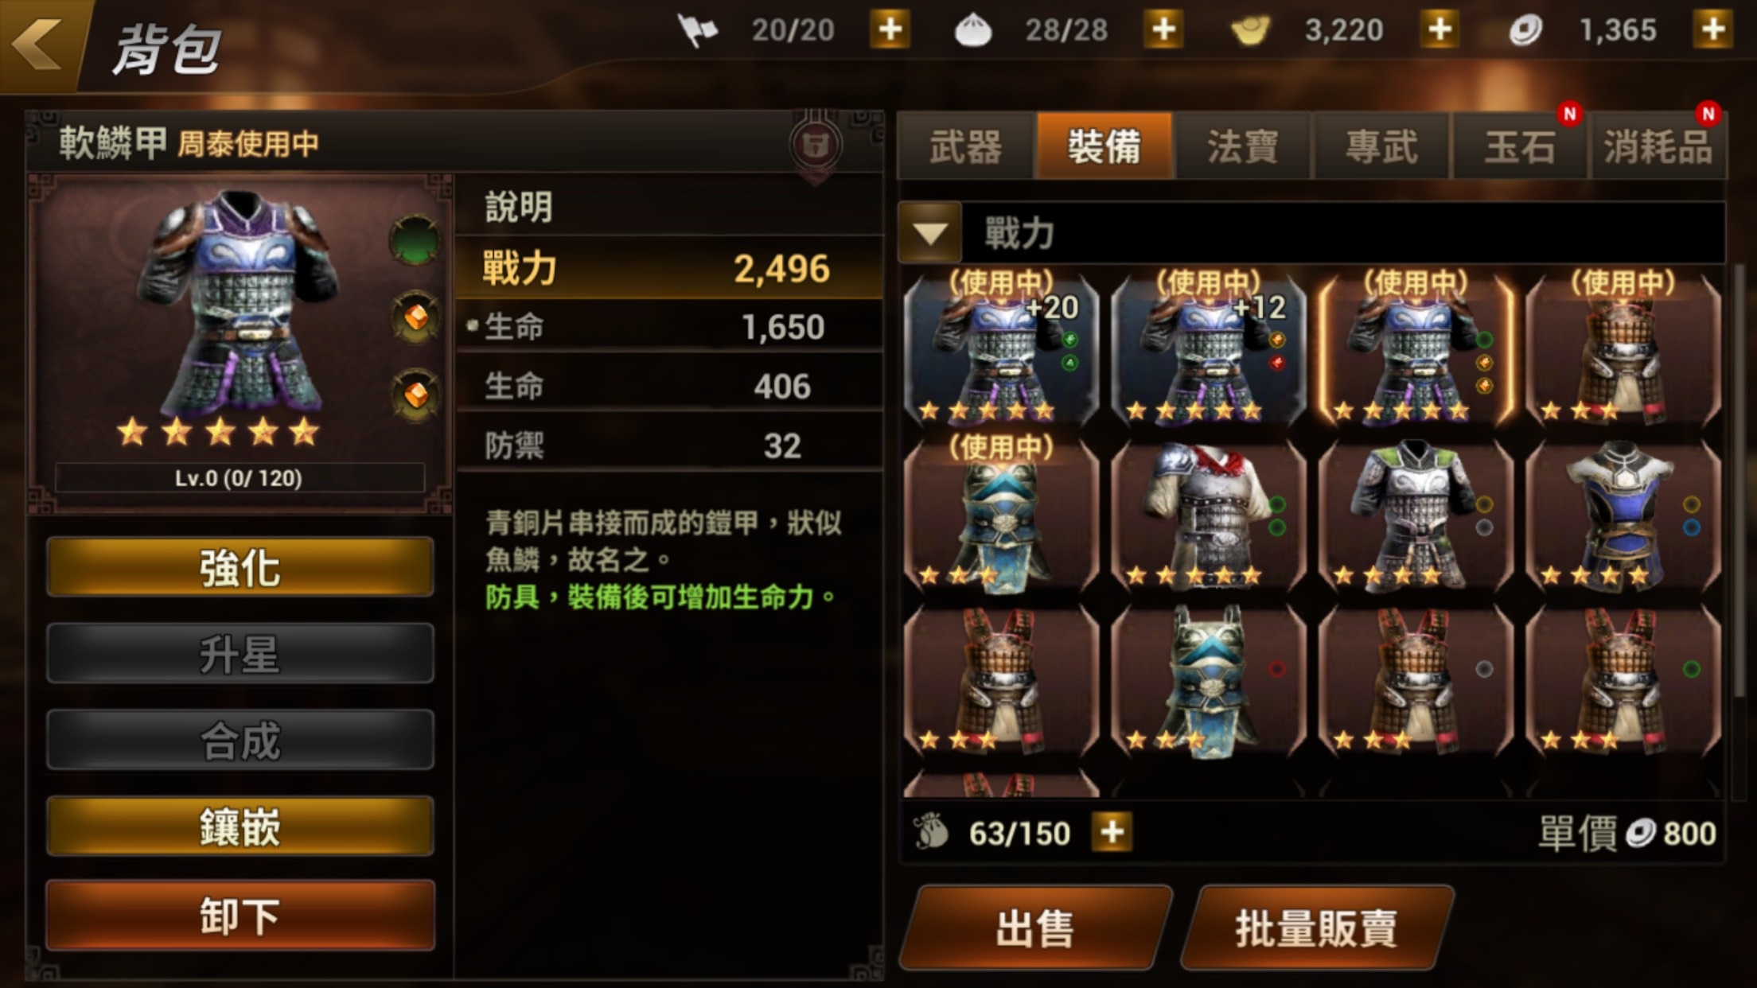The image size is (1757, 988).
Task: Select the middle orange gem socket
Action: 415,317
